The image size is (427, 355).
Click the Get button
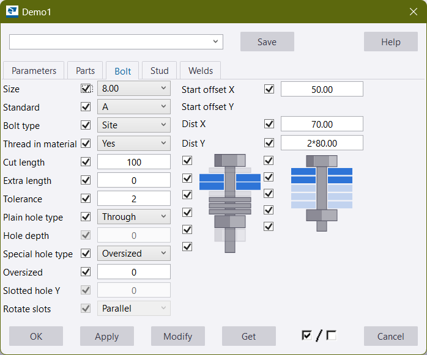point(249,336)
